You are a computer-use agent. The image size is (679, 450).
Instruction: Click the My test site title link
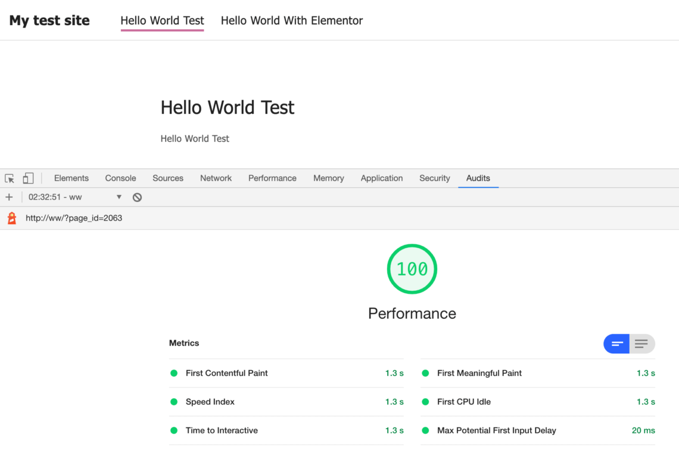[x=49, y=20]
